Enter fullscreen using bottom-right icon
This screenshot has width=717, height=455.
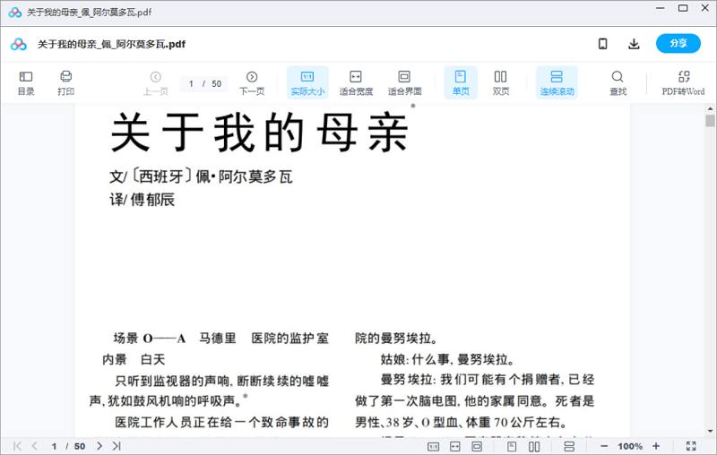[691, 446]
